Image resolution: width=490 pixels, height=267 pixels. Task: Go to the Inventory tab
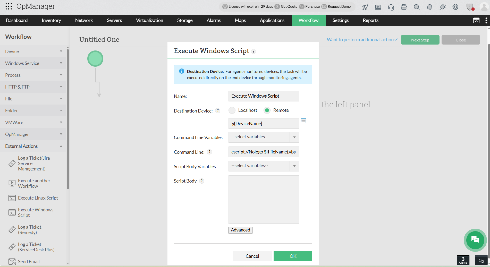(x=51, y=20)
